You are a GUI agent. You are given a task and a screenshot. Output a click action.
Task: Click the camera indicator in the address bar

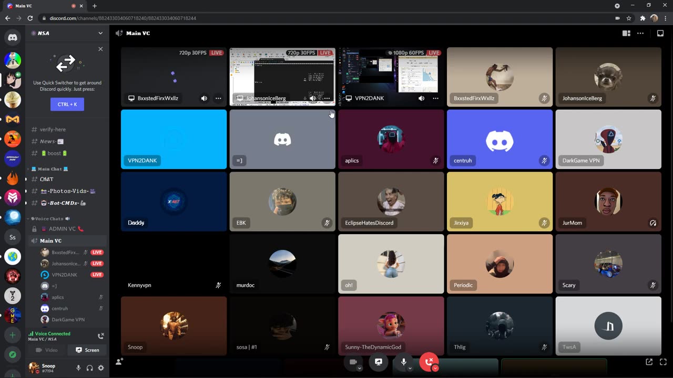(617, 18)
